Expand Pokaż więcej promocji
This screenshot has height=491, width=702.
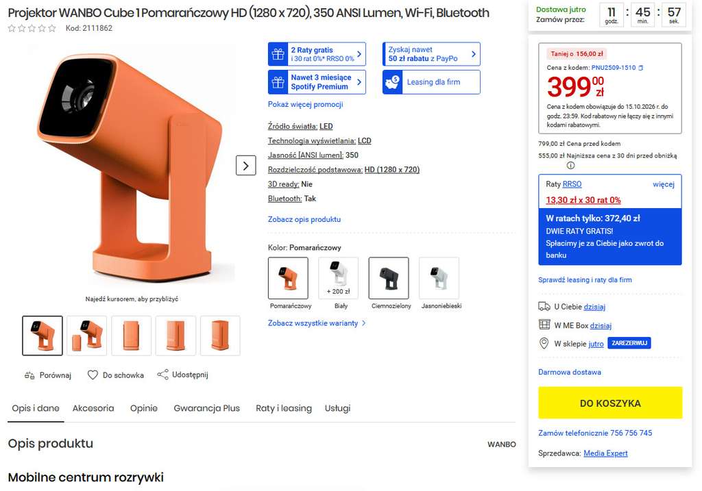305,104
